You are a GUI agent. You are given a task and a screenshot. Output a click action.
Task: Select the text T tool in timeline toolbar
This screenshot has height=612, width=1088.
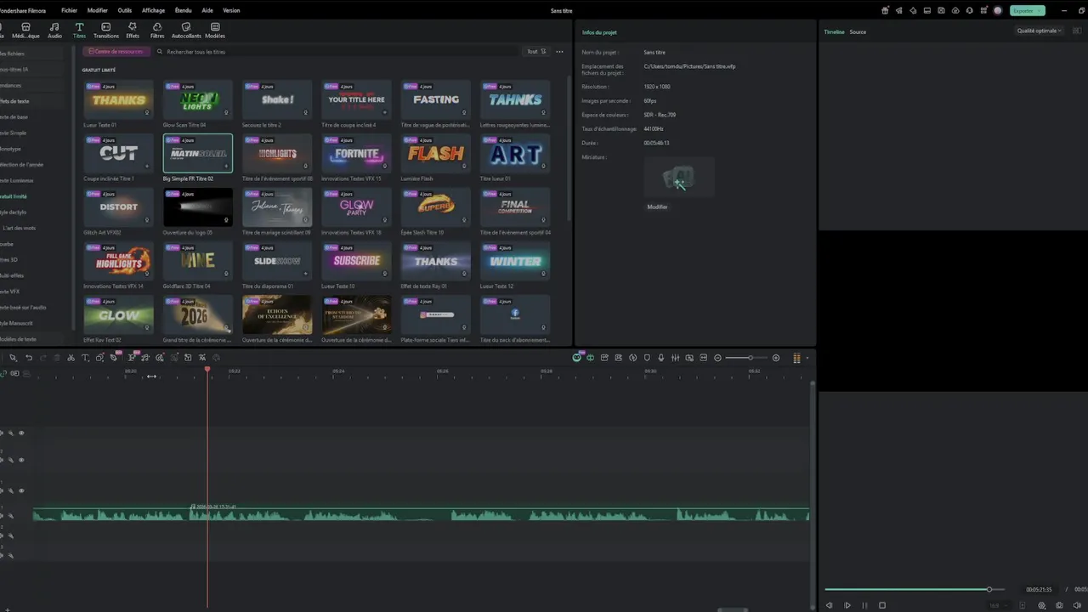coord(85,358)
